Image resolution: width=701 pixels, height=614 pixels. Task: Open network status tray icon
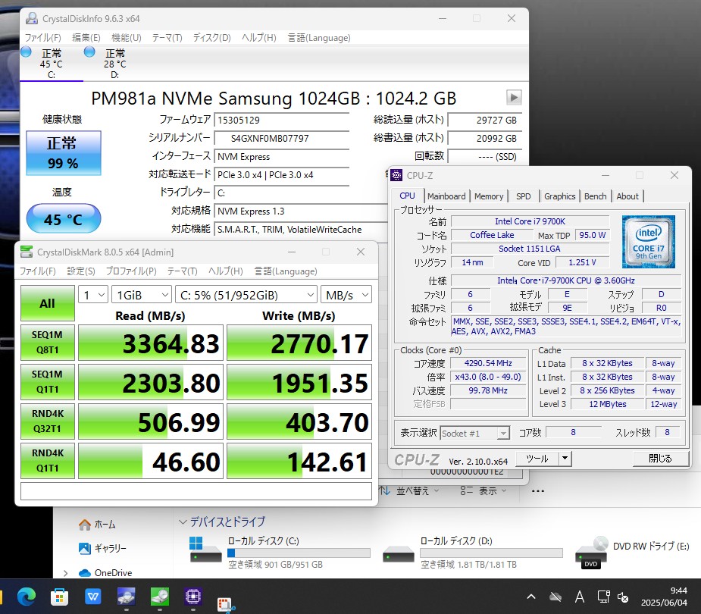coord(603,597)
